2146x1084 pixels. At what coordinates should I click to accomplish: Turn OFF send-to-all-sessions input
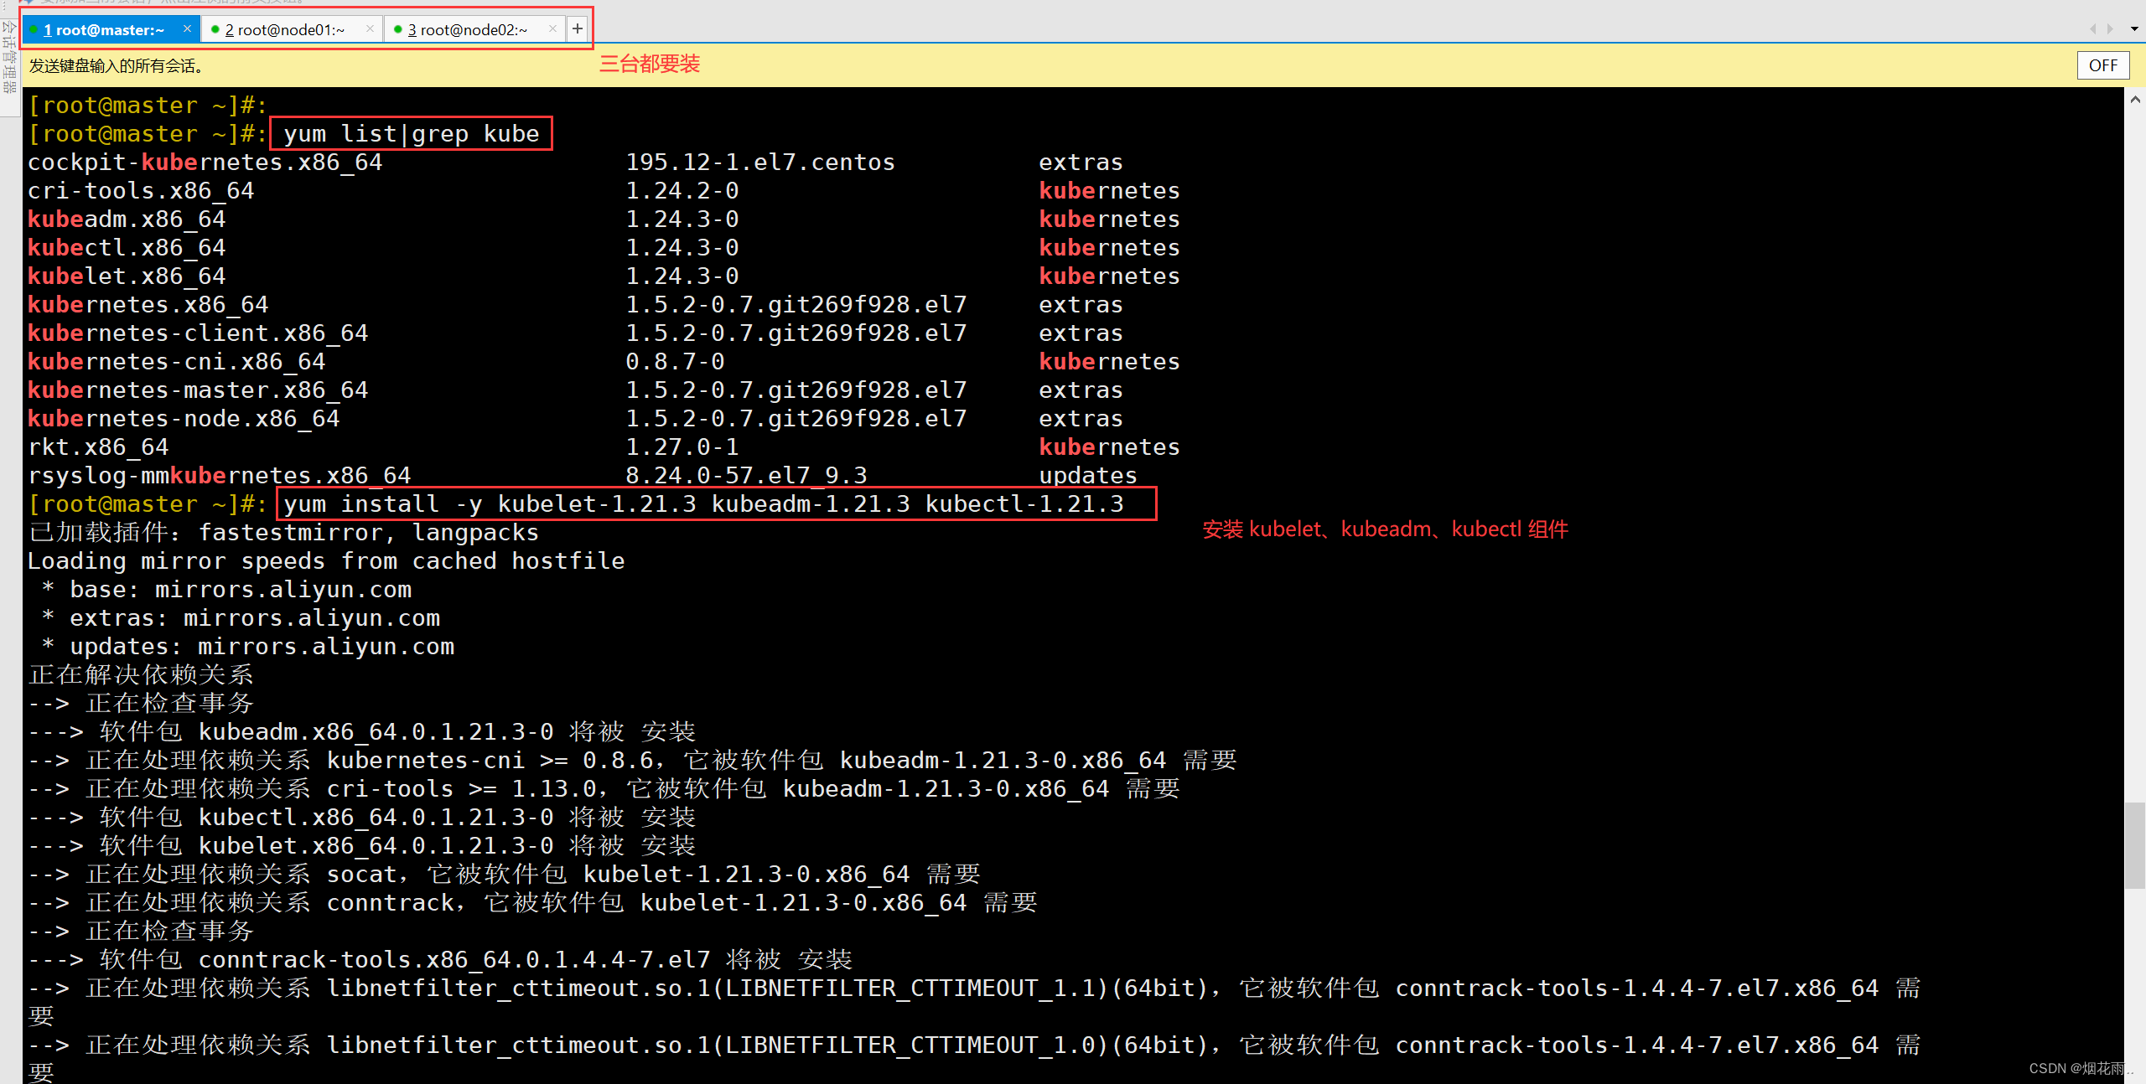click(x=2102, y=65)
